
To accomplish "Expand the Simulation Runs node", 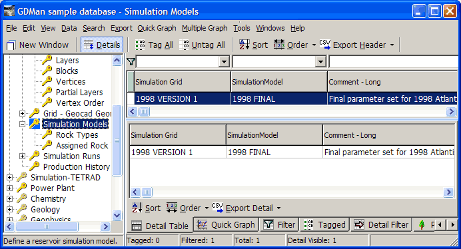I will [x=23, y=156].
